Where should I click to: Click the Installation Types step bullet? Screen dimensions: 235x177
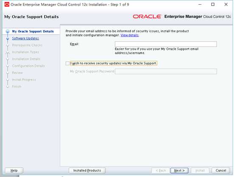[x=8, y=52]
